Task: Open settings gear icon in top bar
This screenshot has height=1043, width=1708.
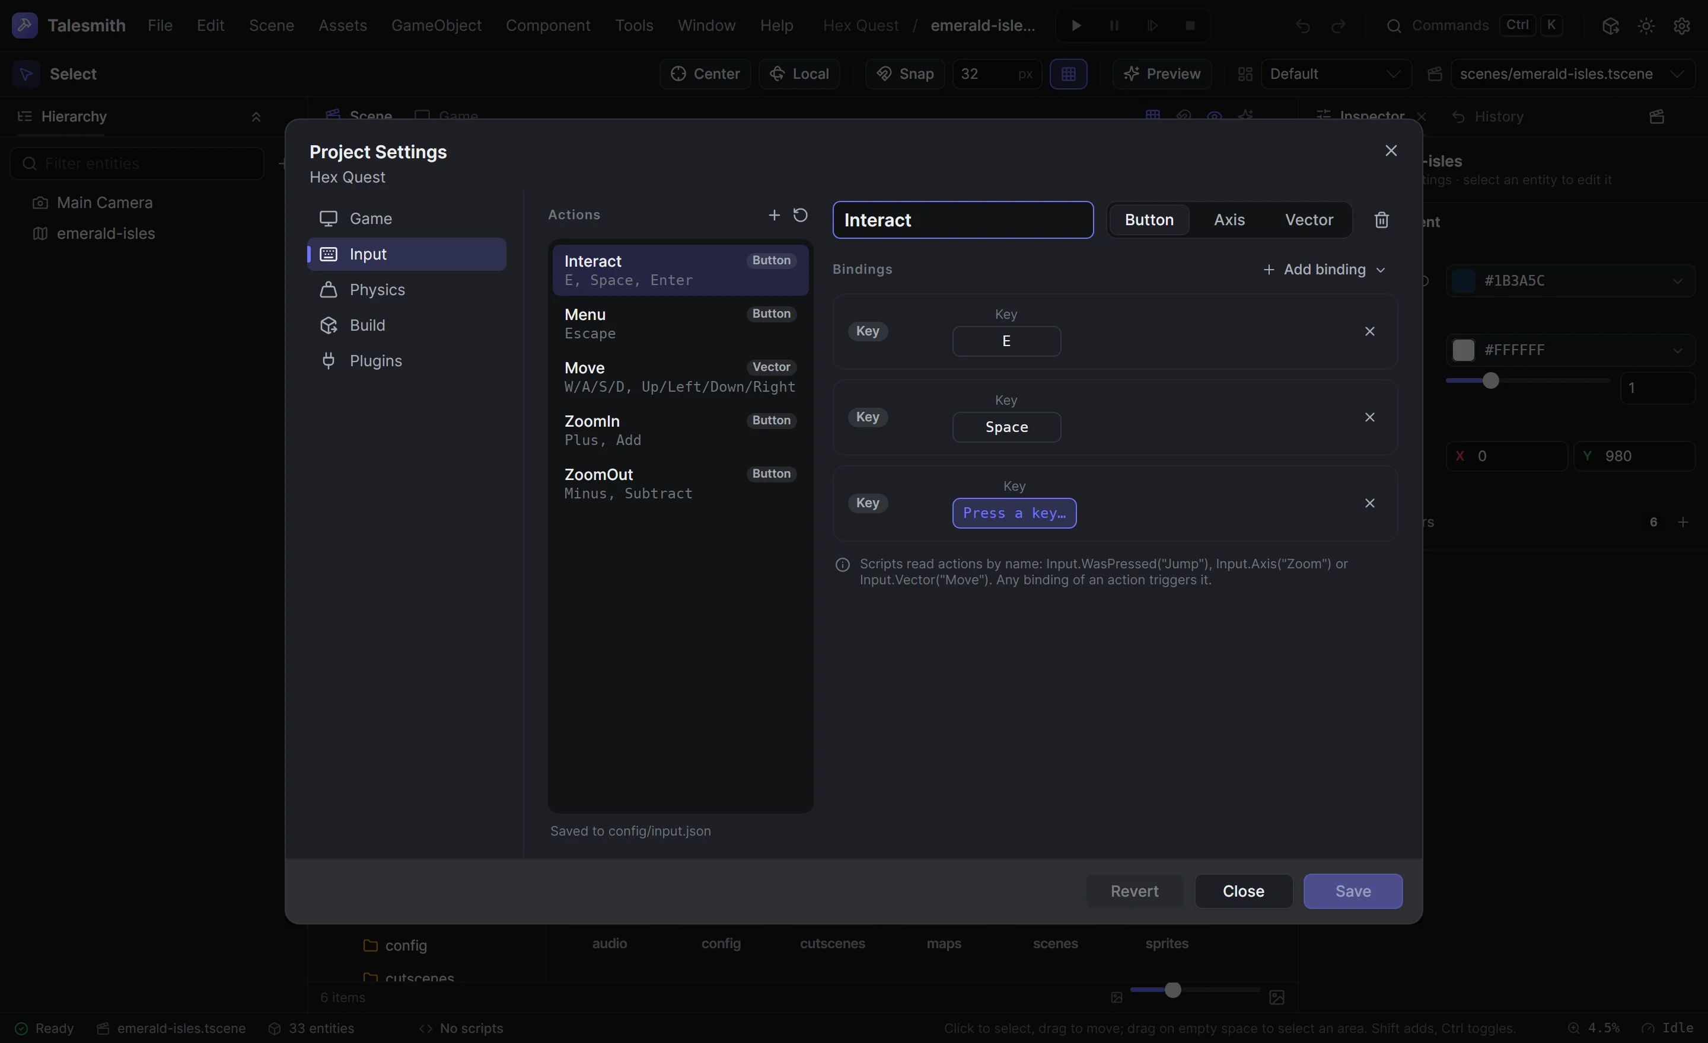Action: [1682, 25]
